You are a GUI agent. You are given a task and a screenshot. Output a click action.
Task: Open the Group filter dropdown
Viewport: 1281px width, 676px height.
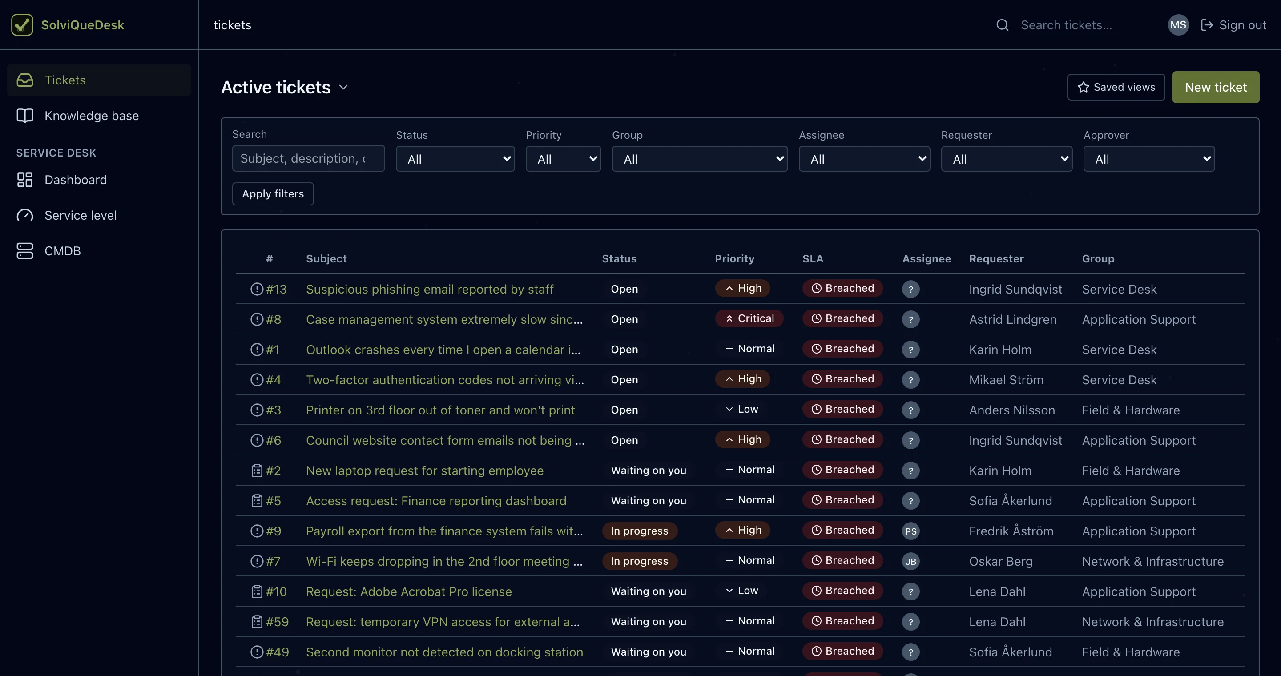tap(700, 159)
